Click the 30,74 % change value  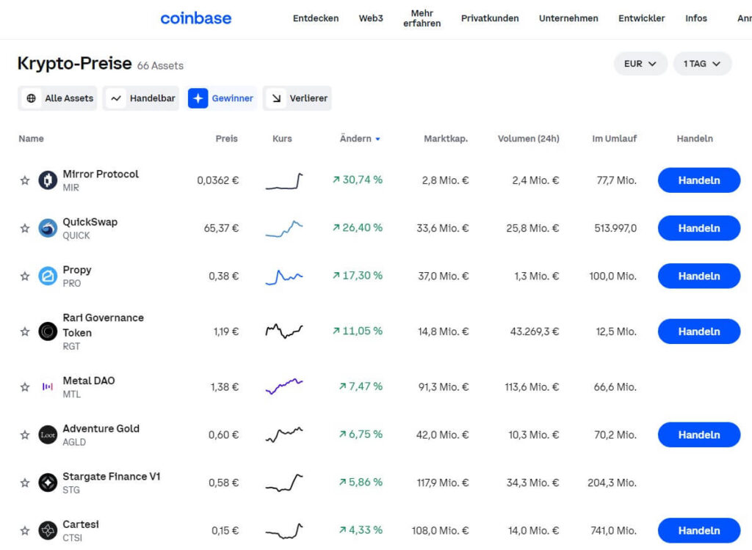(358, 180)
